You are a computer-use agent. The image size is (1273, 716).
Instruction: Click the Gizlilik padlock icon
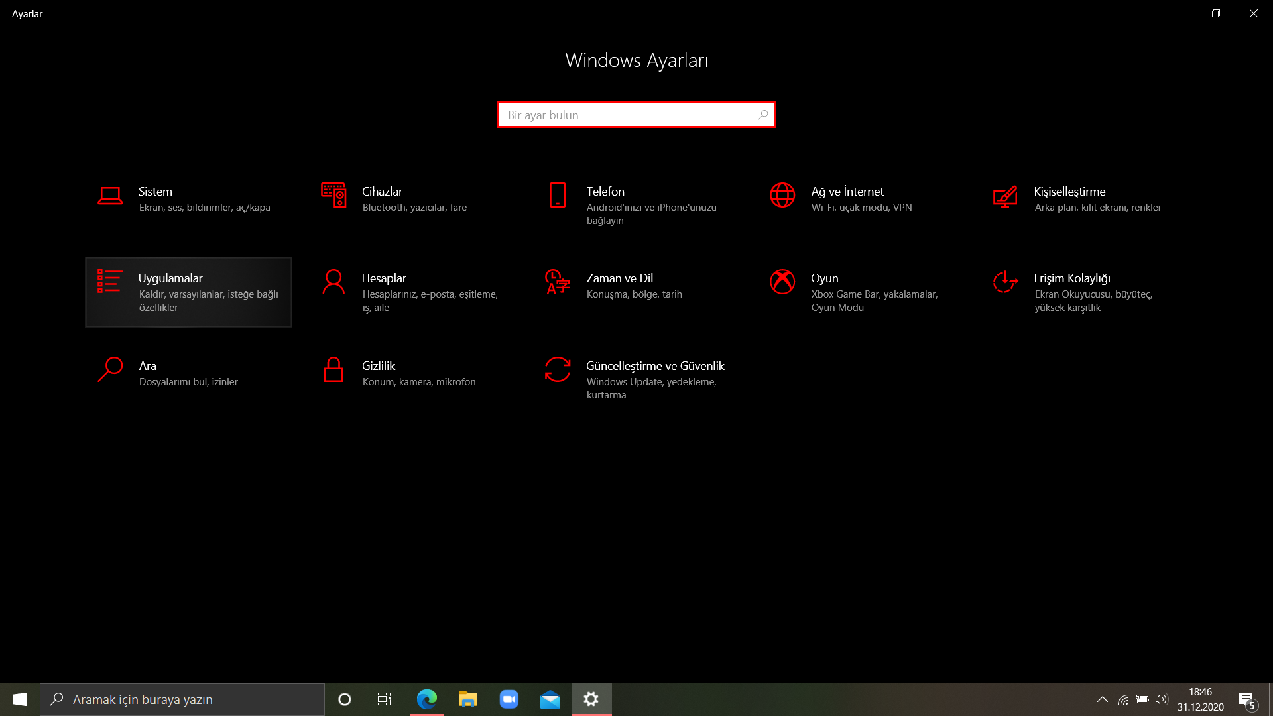point(333,370)
